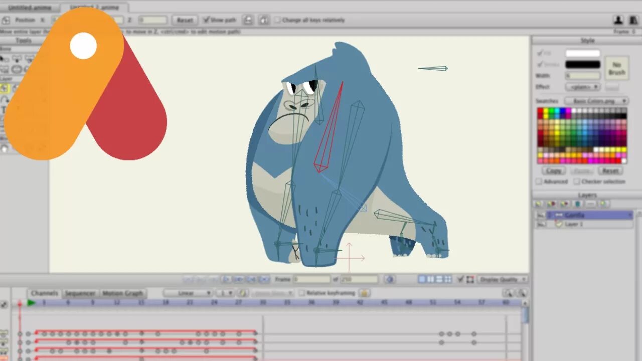Screen dimensions: 642x361
Task: Select the Text tool in Tools panel
Action: [4, 110]
